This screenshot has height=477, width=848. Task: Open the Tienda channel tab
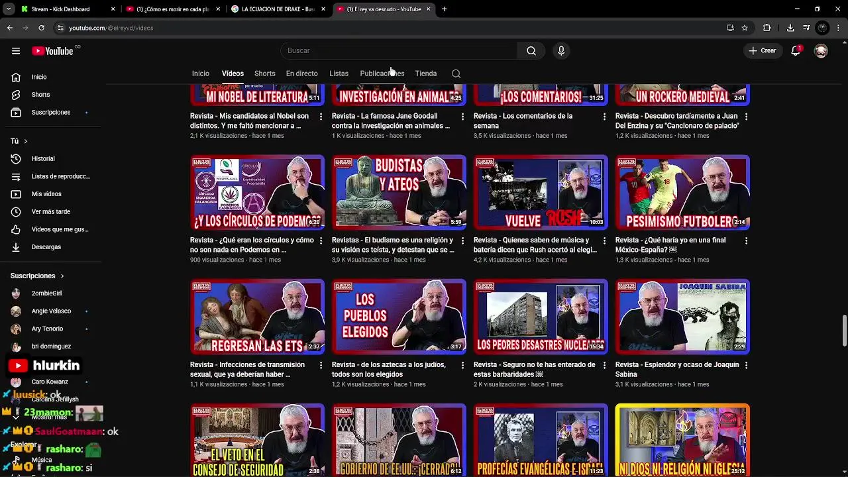(x=425, y=74)
